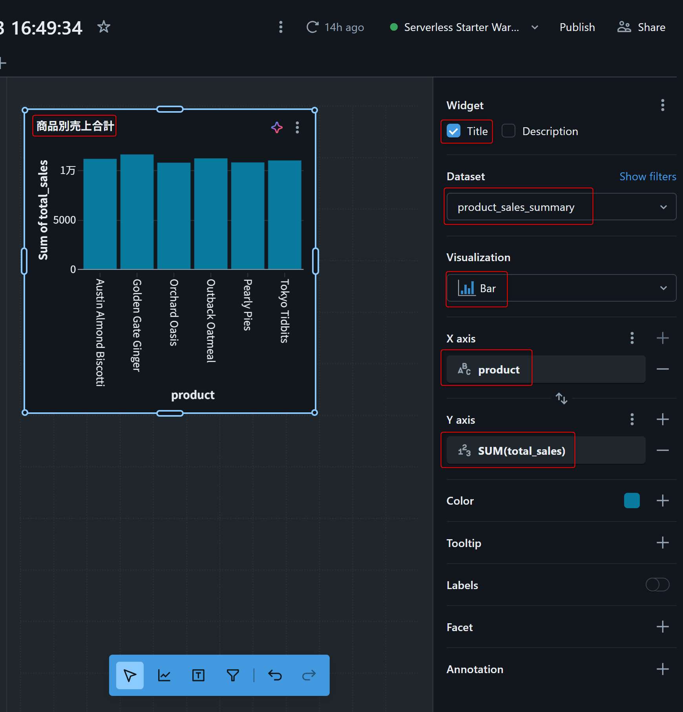Undo the last action
This screenshot has width=683, height=712.
[x=275, y=675]
